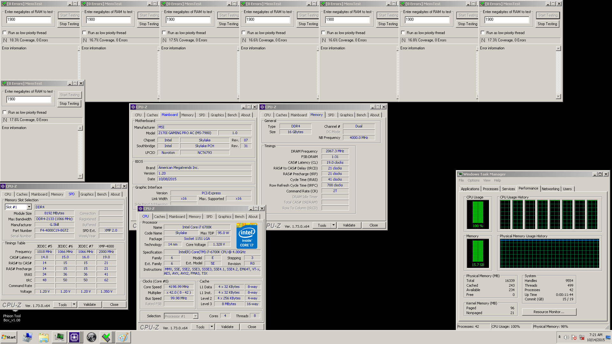Screen dimensions: 612x344
Task: Open the black round glyph taskbar icon
Action: point(91,337)
